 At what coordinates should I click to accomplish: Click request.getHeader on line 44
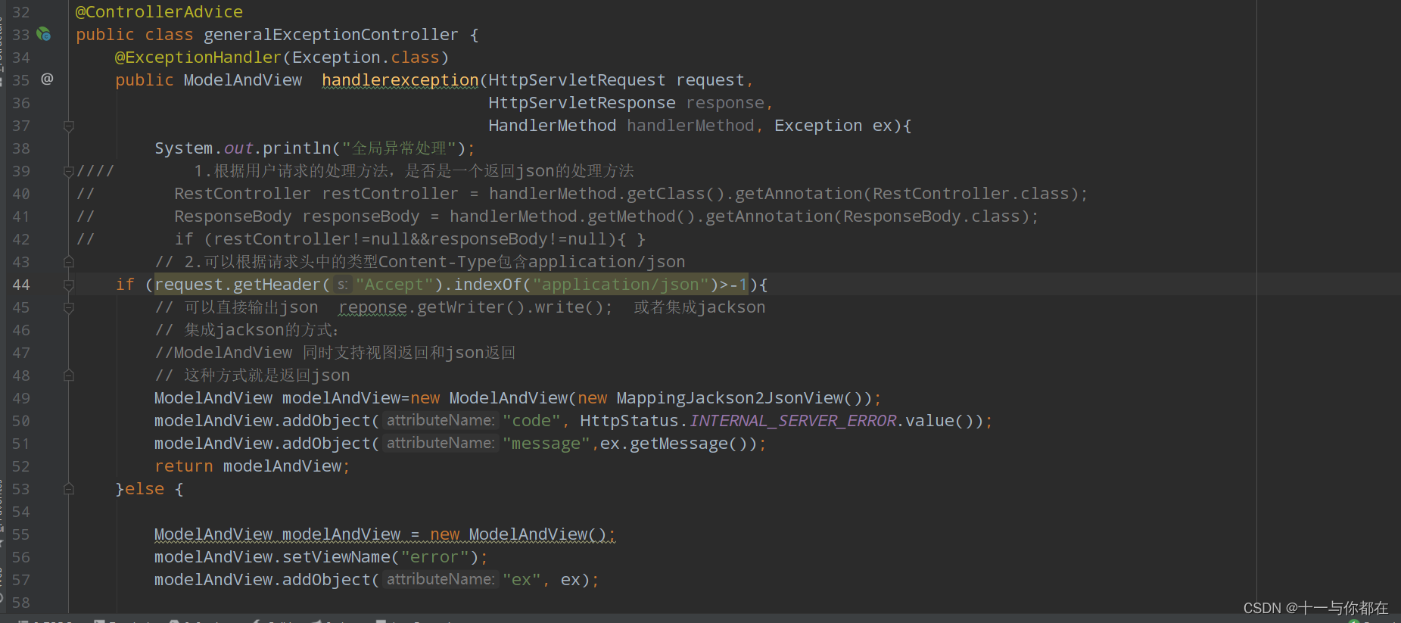[x=238, y=285]
